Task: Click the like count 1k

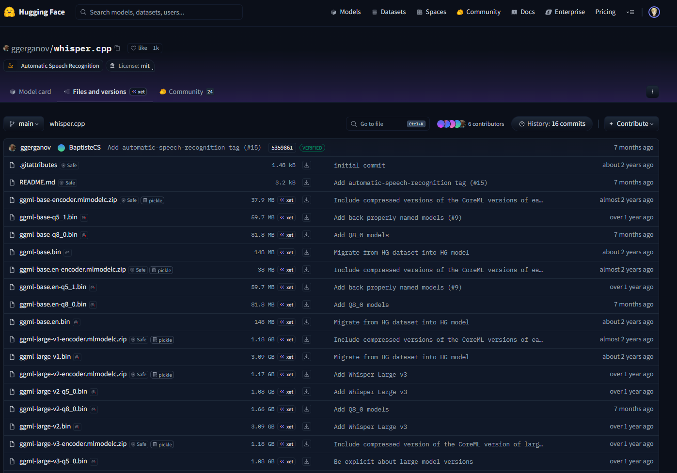Action: point(156,48)
